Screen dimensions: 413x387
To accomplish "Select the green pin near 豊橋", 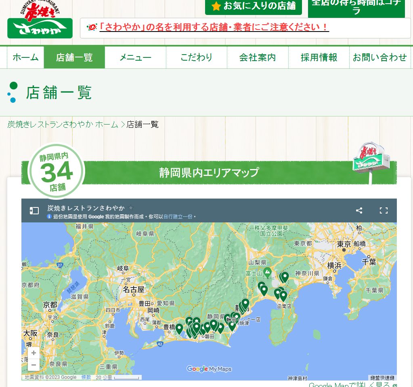I will pos(179,329).
